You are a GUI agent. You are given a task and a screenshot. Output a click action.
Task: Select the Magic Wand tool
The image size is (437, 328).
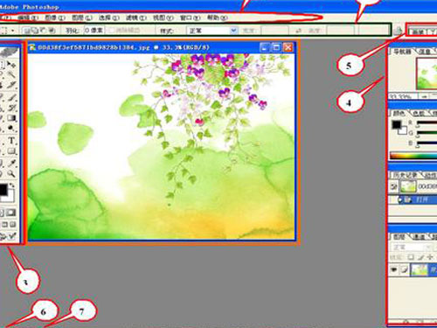[x=11, y=74]
